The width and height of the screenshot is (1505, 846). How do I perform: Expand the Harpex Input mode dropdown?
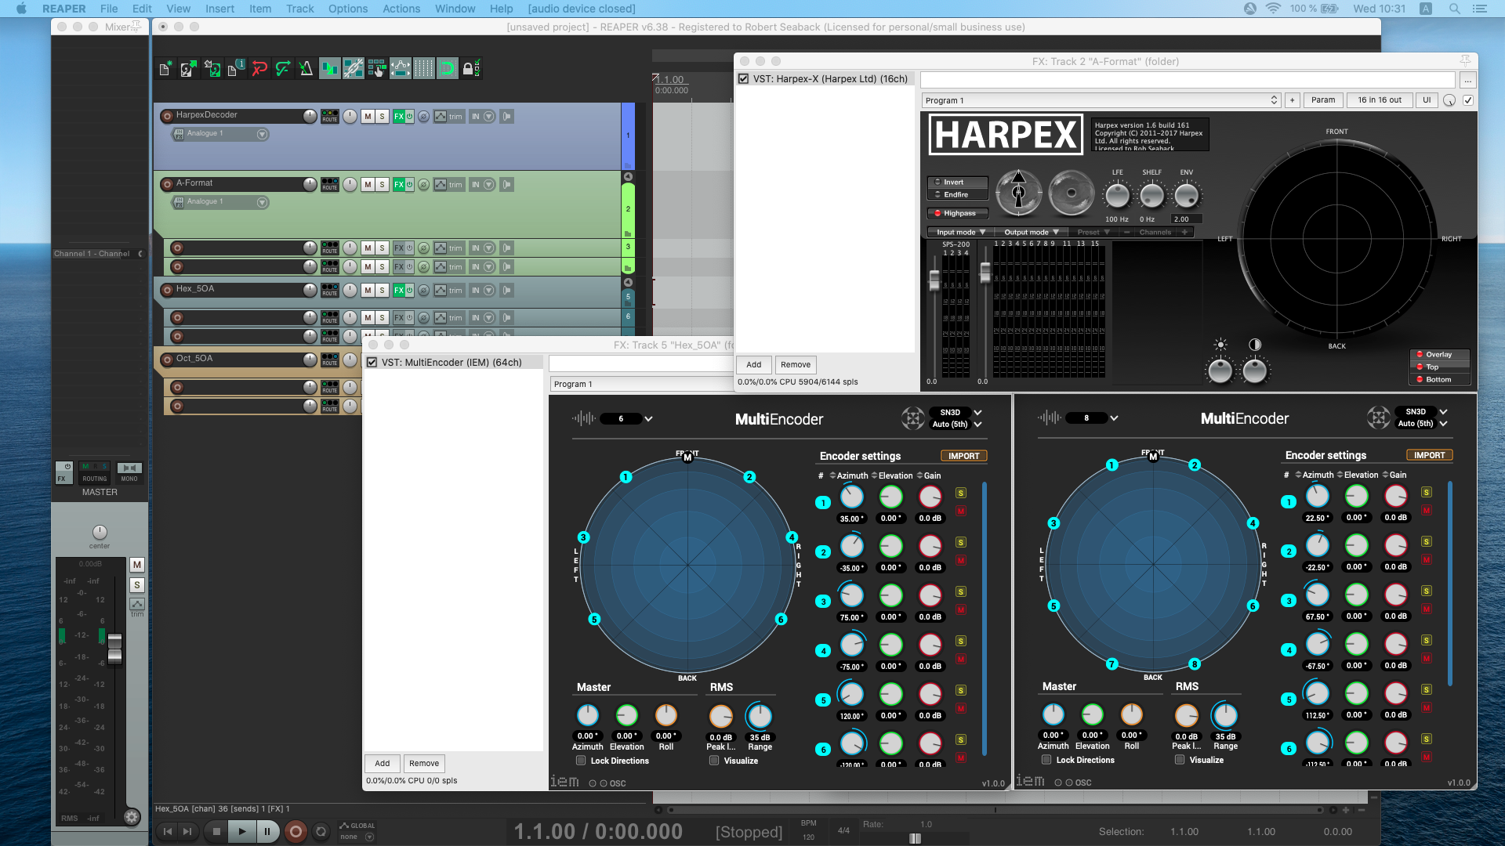[960, 232]
